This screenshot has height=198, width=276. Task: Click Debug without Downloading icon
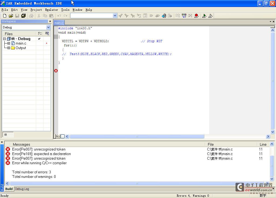[x=211, y=16]
